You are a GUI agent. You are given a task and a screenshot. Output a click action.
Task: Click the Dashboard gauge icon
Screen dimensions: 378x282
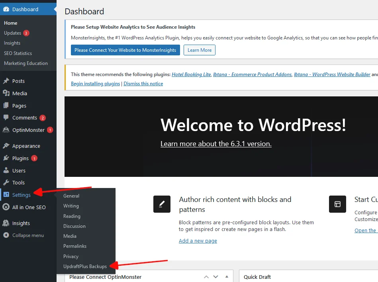(6, 9)
